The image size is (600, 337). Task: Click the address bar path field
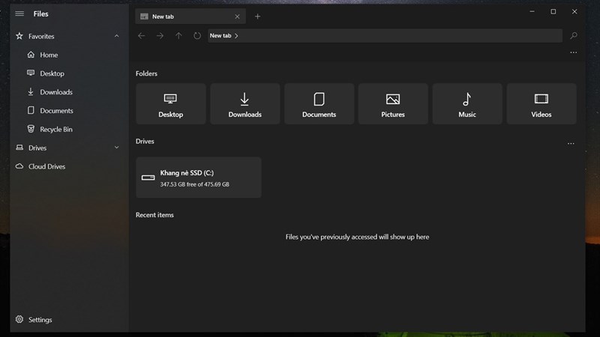pyautogui.click(x=385, y=35)
